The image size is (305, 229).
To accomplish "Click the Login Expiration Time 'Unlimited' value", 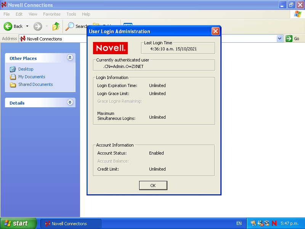I will [x=157, y=85].
